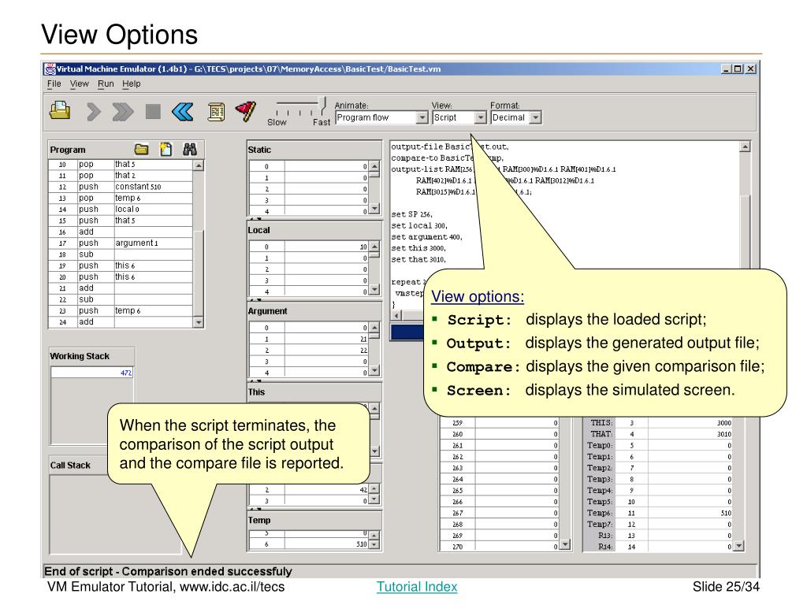
Task: Select program row 24 add
Action: click(x=121, y=322)
